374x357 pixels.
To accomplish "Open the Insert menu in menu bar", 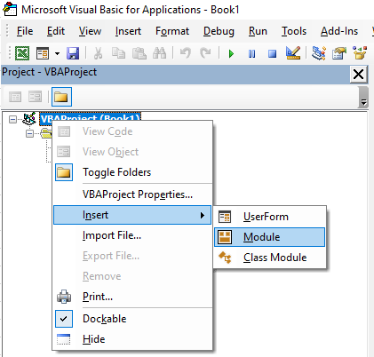I will pyautogui.click(x=128, y=31).
